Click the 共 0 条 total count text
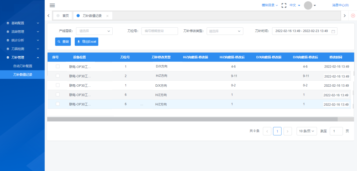 click(x=254, y=131)
